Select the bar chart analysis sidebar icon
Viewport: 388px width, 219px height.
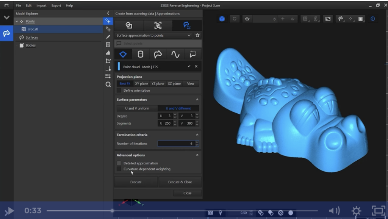108,53
